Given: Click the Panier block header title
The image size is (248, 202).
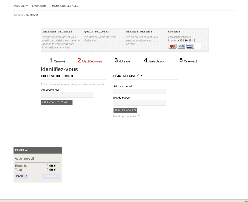Looking at the screenshot, I should 19,150.
